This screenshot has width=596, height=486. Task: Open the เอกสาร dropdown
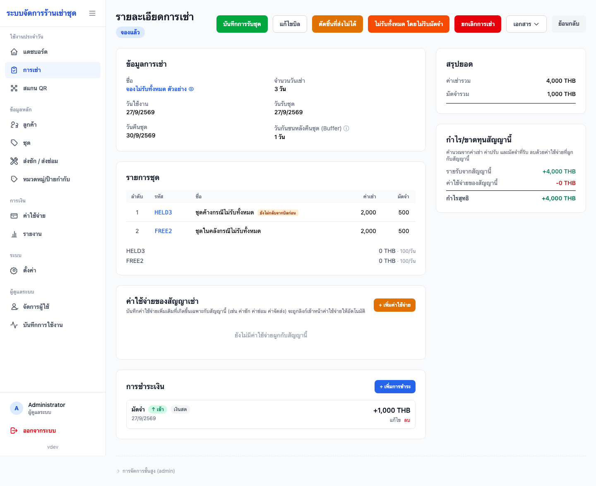526,24
